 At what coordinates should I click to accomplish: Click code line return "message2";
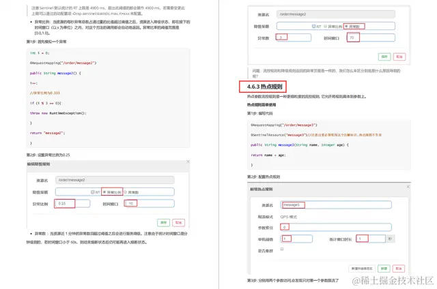pyautogui.click(x=47, y=133)
